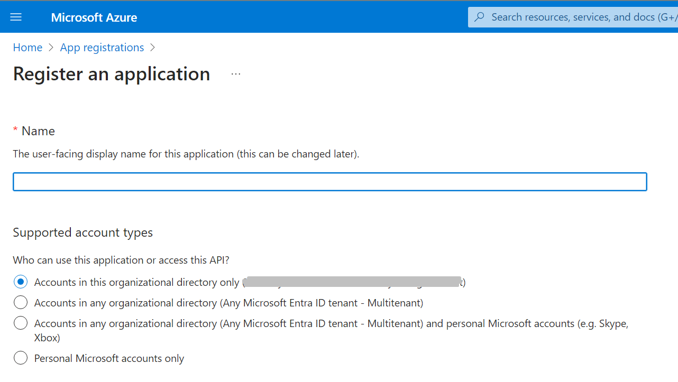This screenshot has width=678, height=382.
Task: Select accounts in this organizational directory only
Action: pyautogui.click(x=21, y=282)
